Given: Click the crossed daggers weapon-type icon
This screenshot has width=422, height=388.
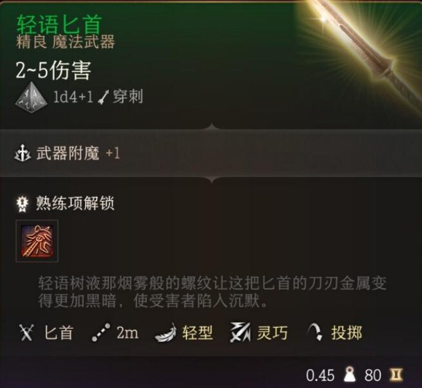Looking at the screenshot, I should click(26, 333).
